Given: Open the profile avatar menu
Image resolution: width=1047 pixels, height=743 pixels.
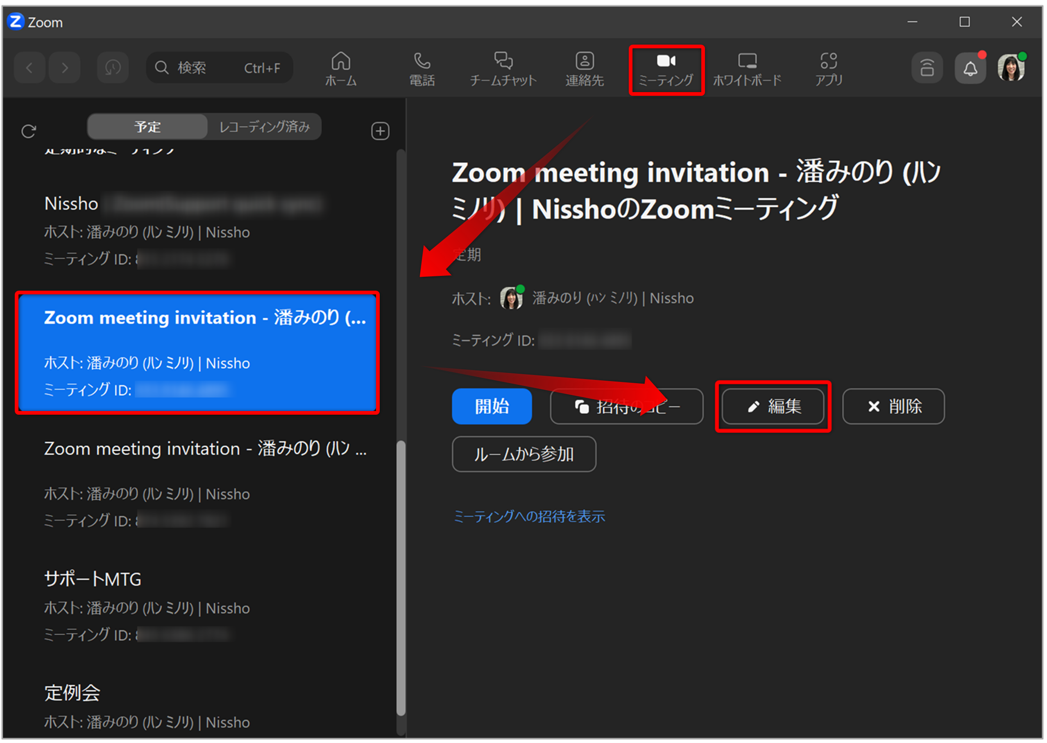Looking at the screenshot, I should 1011,68.
